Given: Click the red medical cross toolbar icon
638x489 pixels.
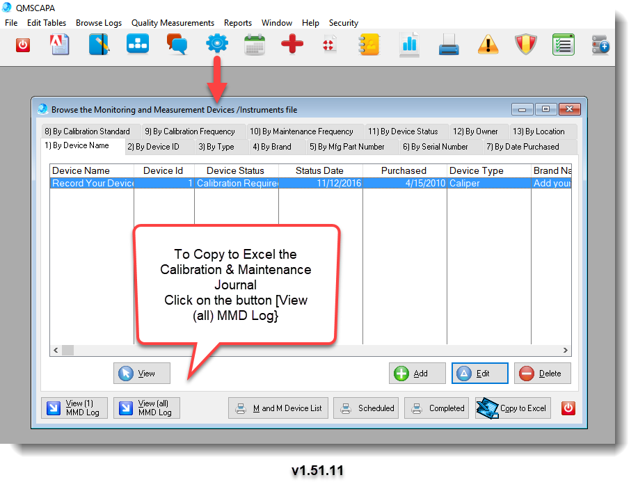Looking at the screenshot, I should coord(292,43).
